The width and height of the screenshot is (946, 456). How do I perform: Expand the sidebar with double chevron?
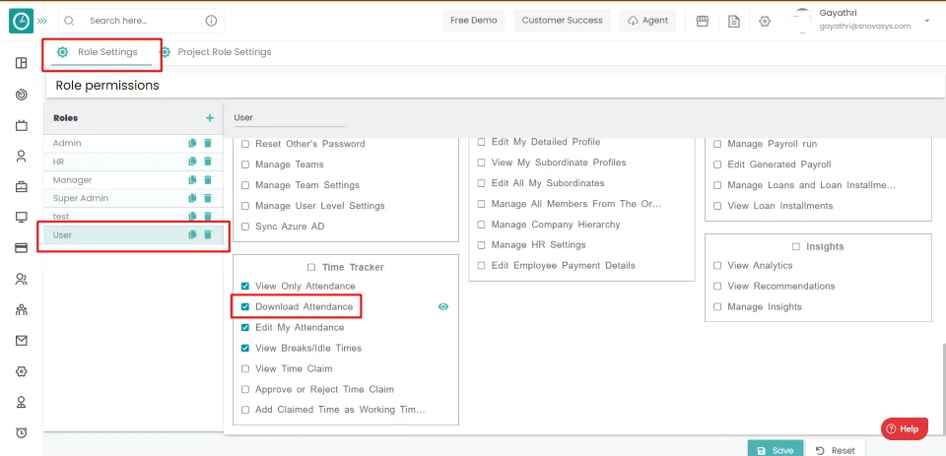pos(41,21)
